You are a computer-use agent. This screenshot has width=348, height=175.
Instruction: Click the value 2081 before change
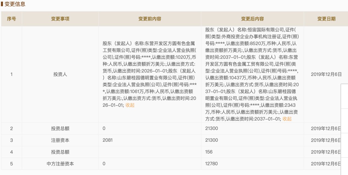pyautogui.click(x=108, y=140)
